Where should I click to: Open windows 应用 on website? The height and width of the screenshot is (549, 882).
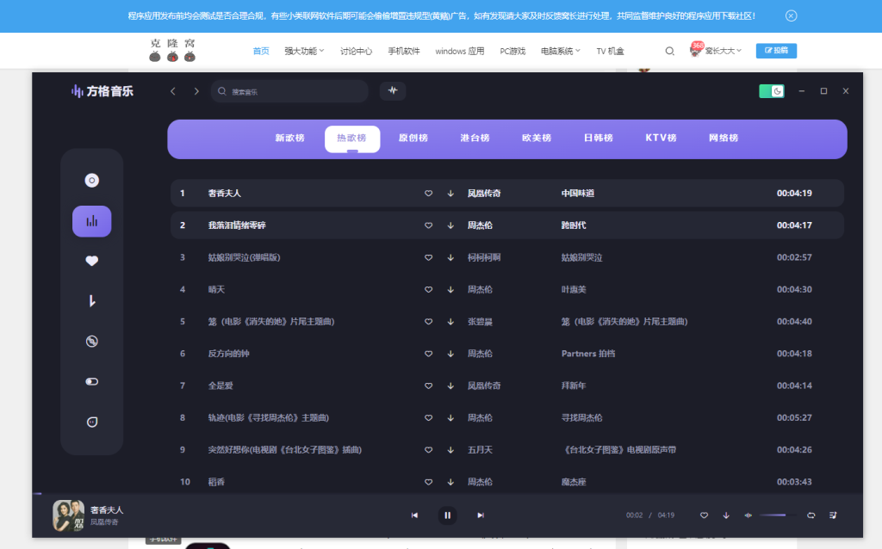460,51
